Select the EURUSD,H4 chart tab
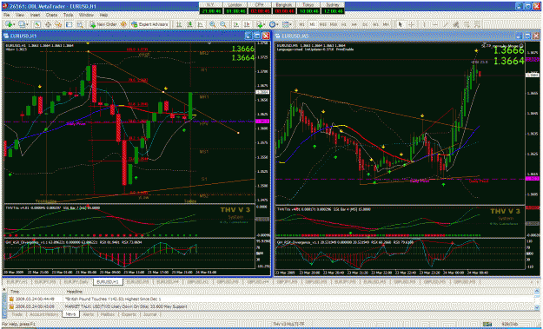The width and height of the screenshot is (543, 329). click(x=168, y=282)
